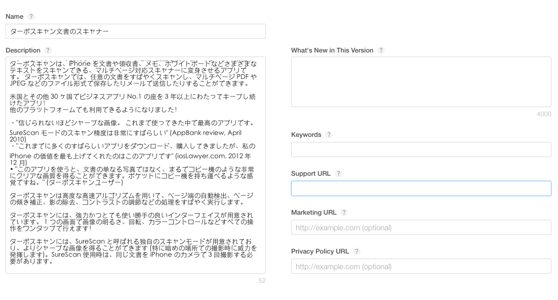The image size is (558, 300).
Task: Click the Support URL input field
Action: tap(421, 188)
